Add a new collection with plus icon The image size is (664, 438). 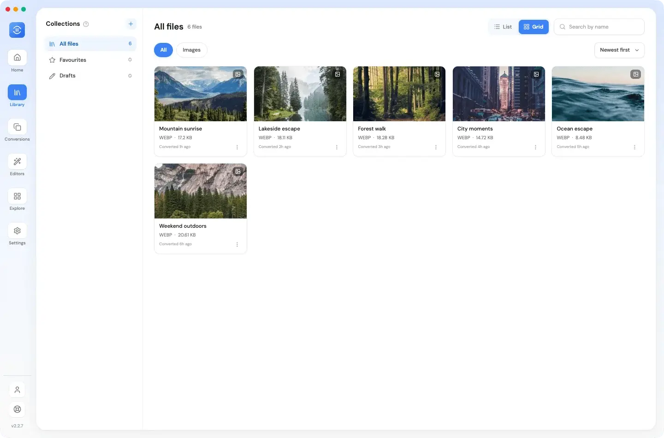pos(131,24)
